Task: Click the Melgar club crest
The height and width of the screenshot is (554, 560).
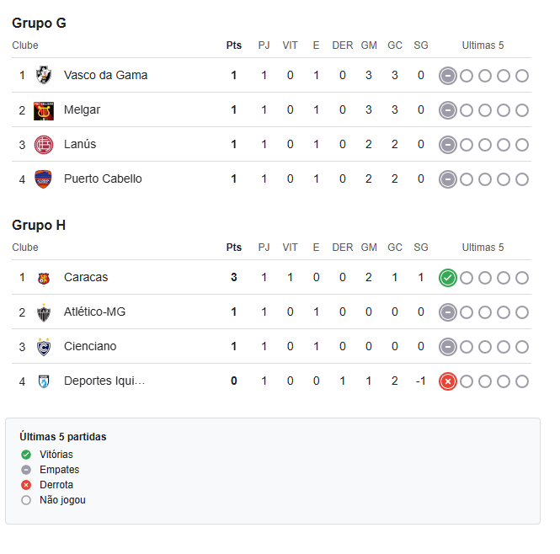Action: tap(44, 111)
